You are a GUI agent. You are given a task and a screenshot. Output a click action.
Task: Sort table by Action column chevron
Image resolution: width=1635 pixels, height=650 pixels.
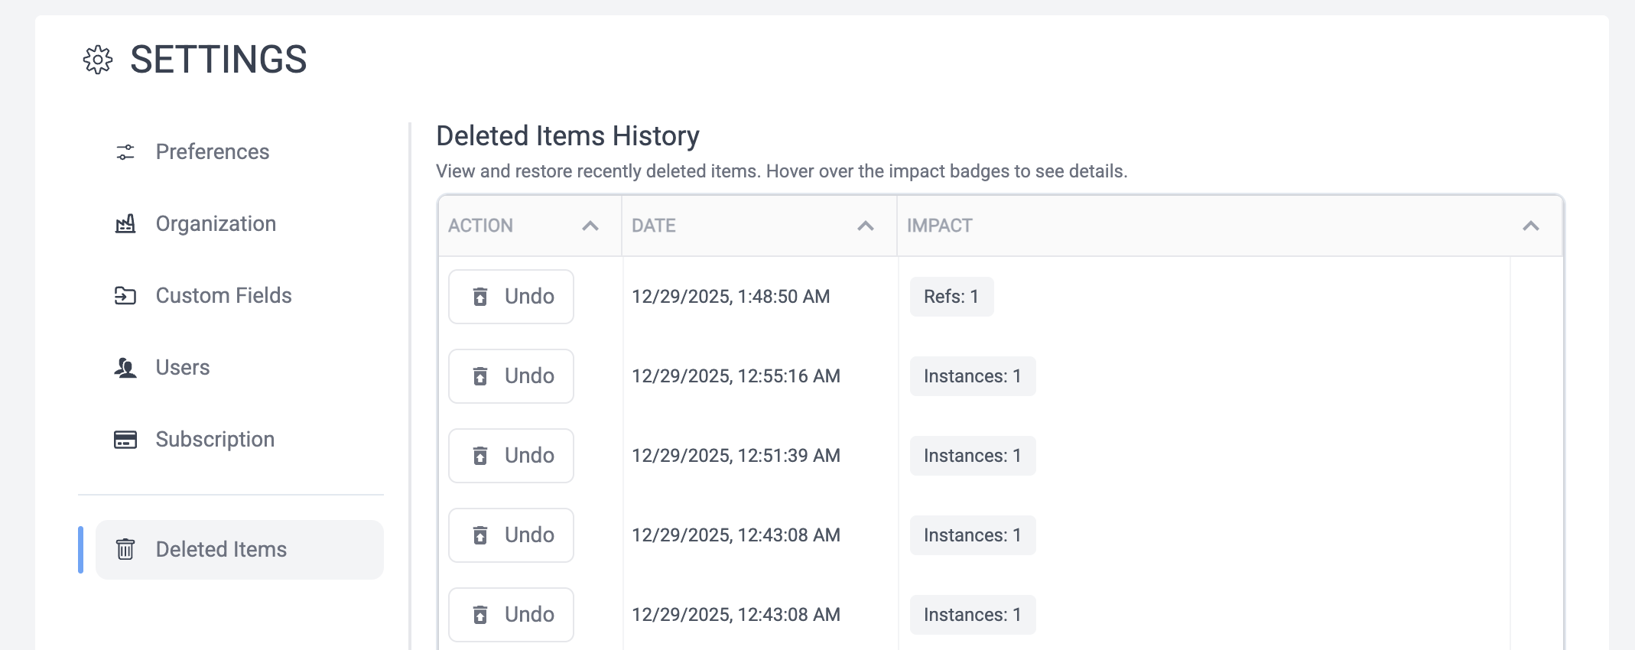pos(590,226)
